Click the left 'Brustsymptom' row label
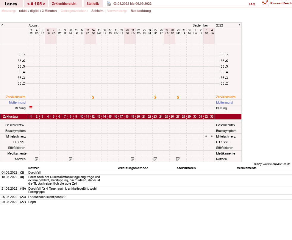The image size is (292, 240). 15,131
